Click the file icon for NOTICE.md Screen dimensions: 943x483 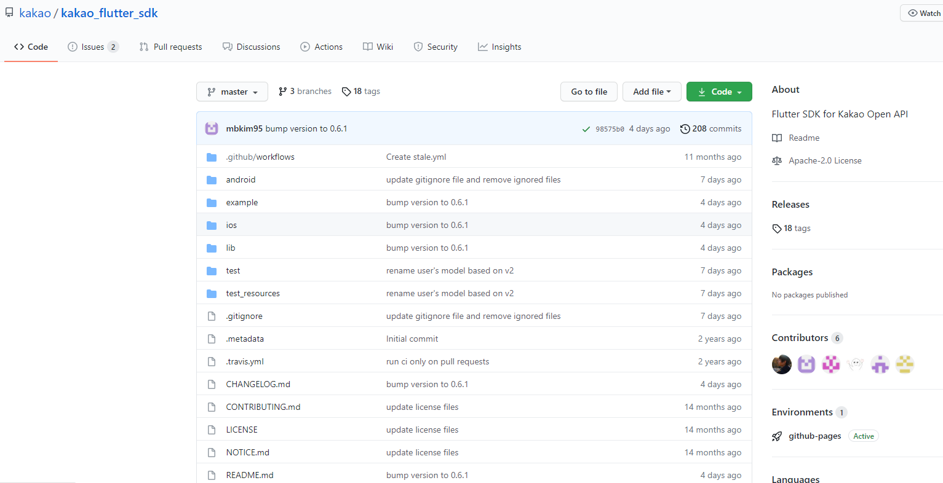(x=212, y=452)
